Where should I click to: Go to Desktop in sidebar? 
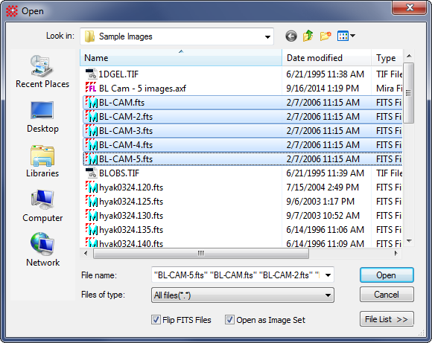(42, 117)
